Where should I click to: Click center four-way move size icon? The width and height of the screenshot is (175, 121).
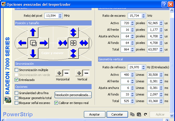point(73,43)
